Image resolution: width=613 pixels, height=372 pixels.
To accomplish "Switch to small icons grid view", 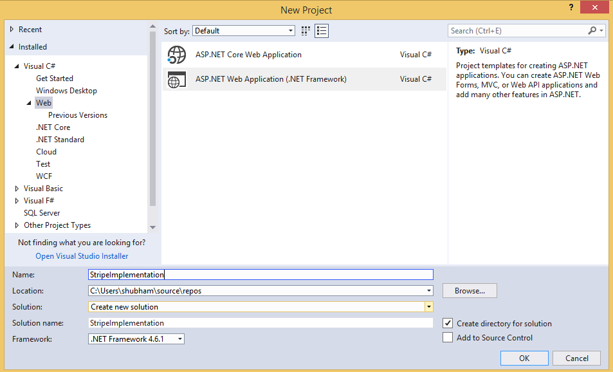I will click(x=306, y=31).
